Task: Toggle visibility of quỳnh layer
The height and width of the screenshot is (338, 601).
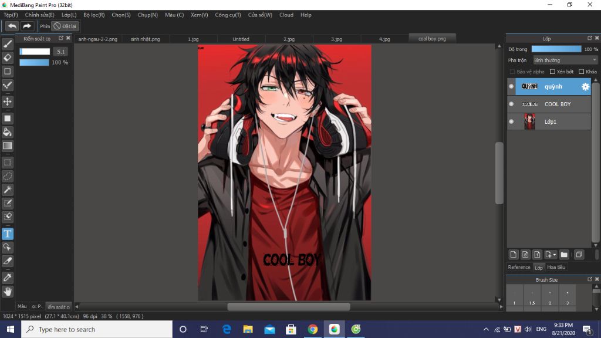Action: coord(511,86)
